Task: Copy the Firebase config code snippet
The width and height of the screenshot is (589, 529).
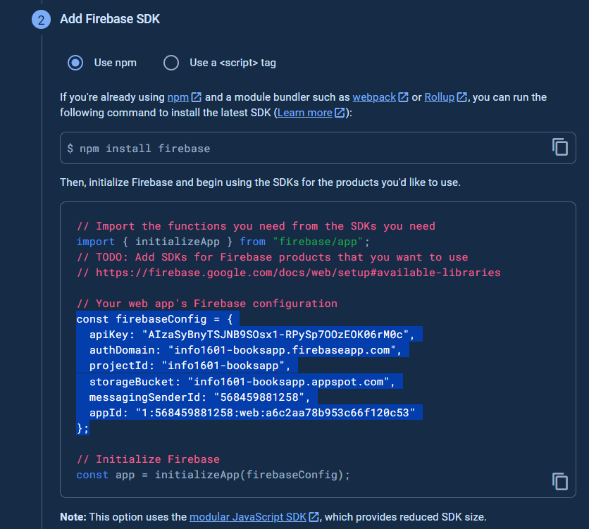Action: pyautogui.click(x=559, y=481)
